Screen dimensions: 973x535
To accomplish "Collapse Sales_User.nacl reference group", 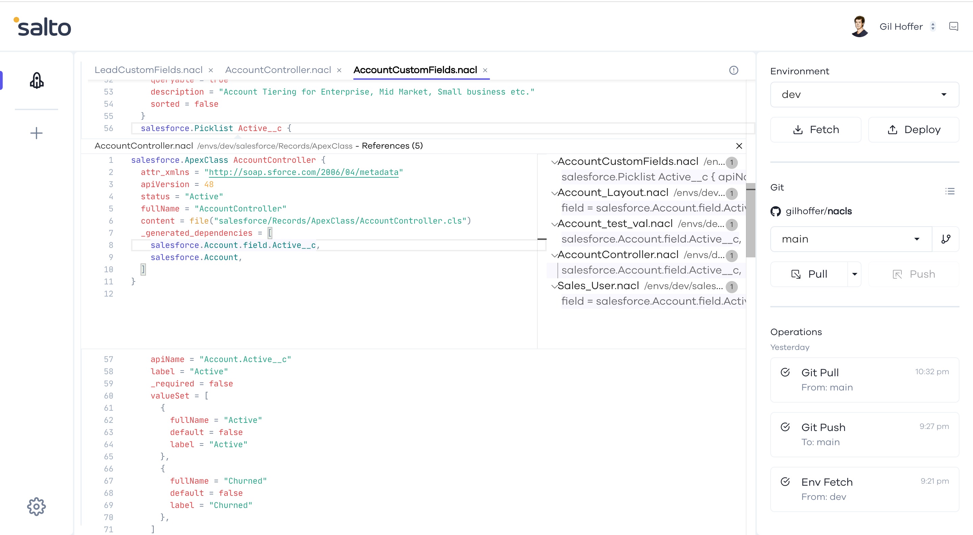I will 554,286.
